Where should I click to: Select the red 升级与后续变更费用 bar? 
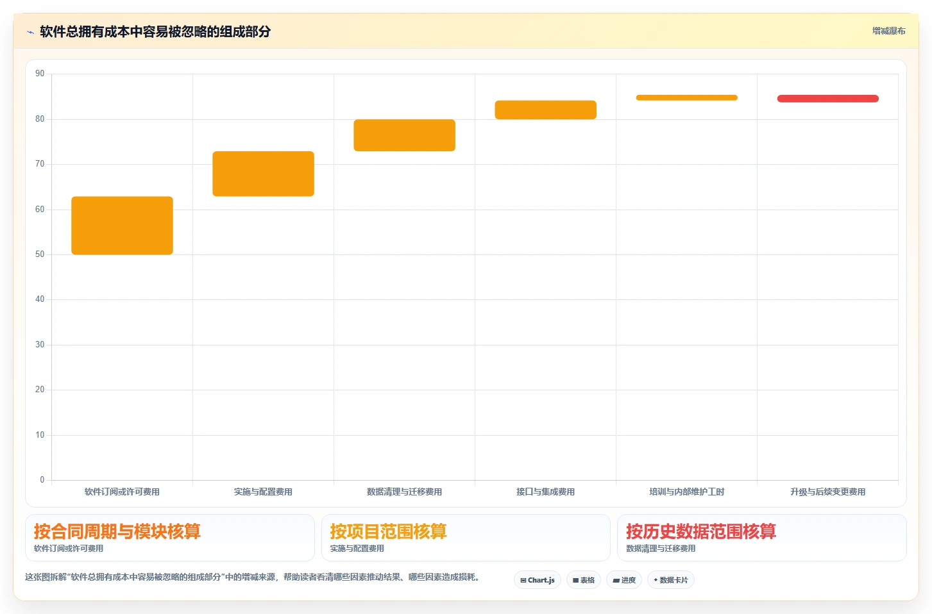[x=827, y=99]
